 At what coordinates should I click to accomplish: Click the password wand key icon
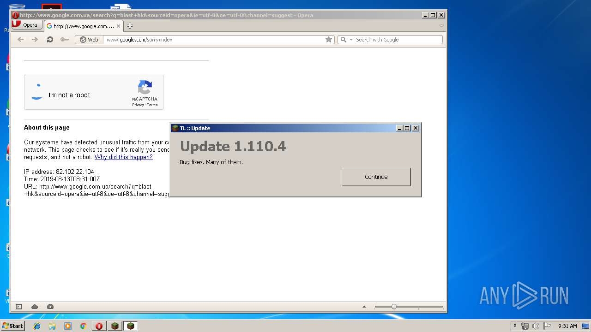pos(65,40)
